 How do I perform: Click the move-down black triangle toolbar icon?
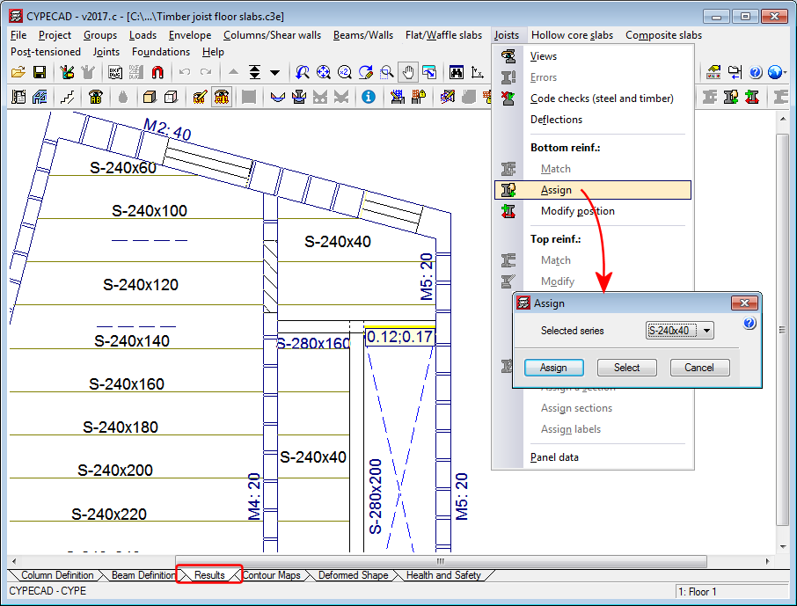[275, 72]
